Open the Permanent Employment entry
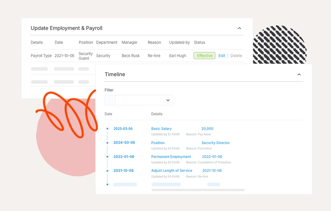The width and height of the screenshot is (331, 211). 171,157
